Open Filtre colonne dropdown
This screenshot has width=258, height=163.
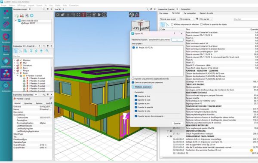(187, 19)
